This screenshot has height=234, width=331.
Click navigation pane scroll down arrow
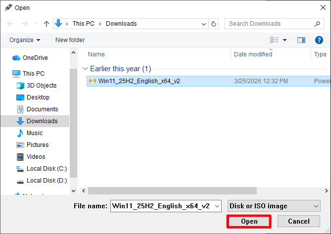[x=73, y=191]
